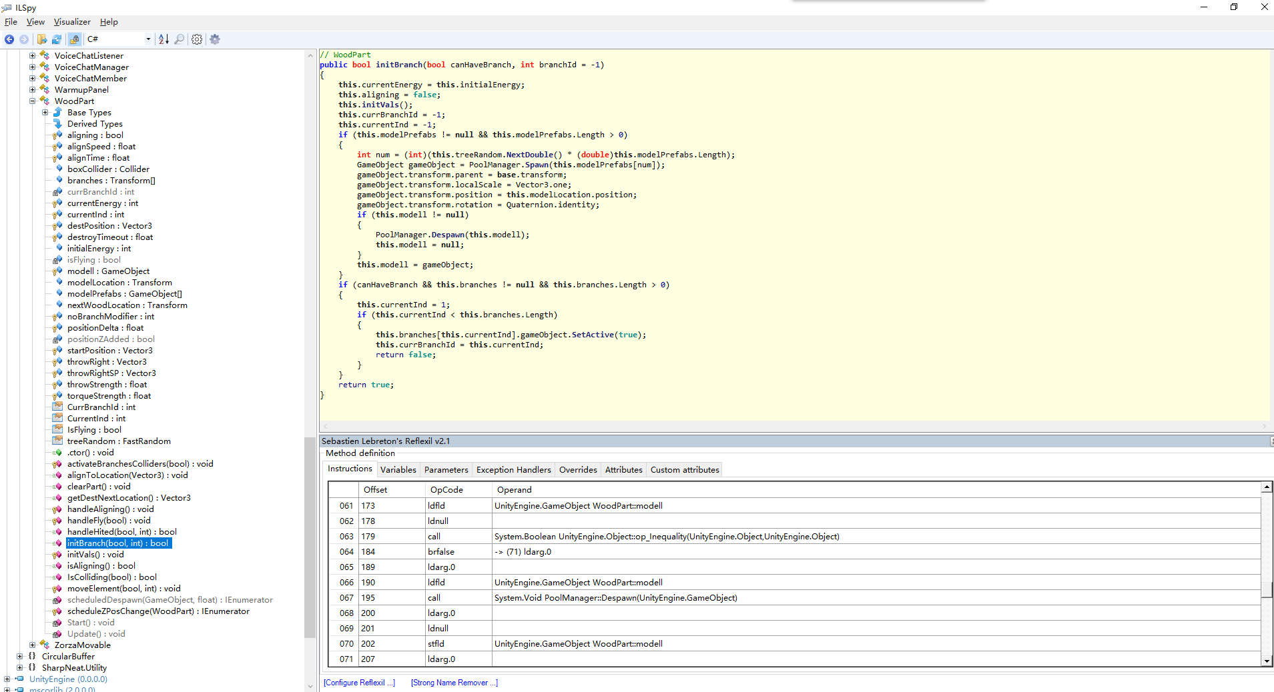Collapse the WoodPart class node
Screen dimensions: 1274x692
[x=32, y=101]
